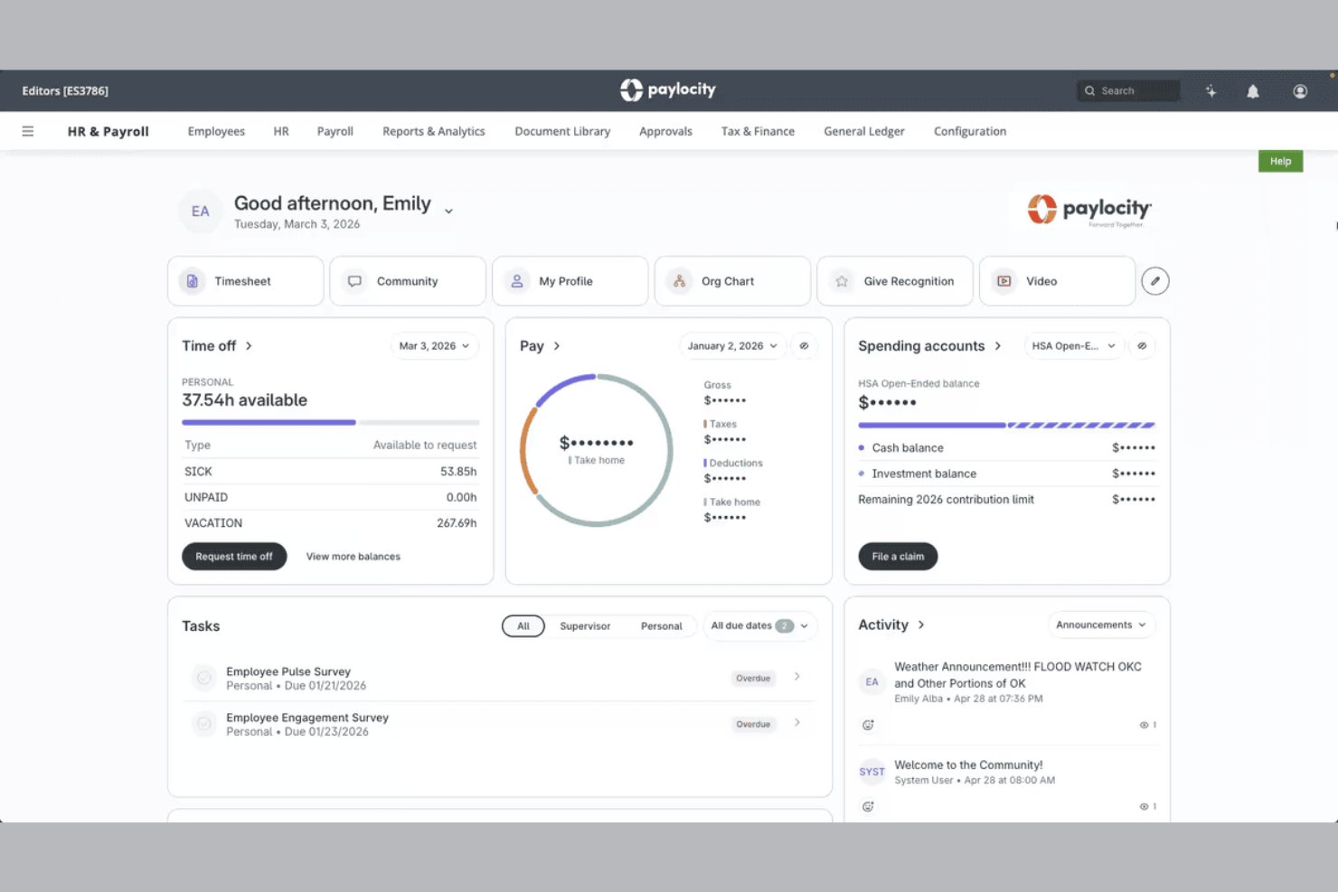
Task: Toggle pay amount visibility
Action: coord(804,346)
